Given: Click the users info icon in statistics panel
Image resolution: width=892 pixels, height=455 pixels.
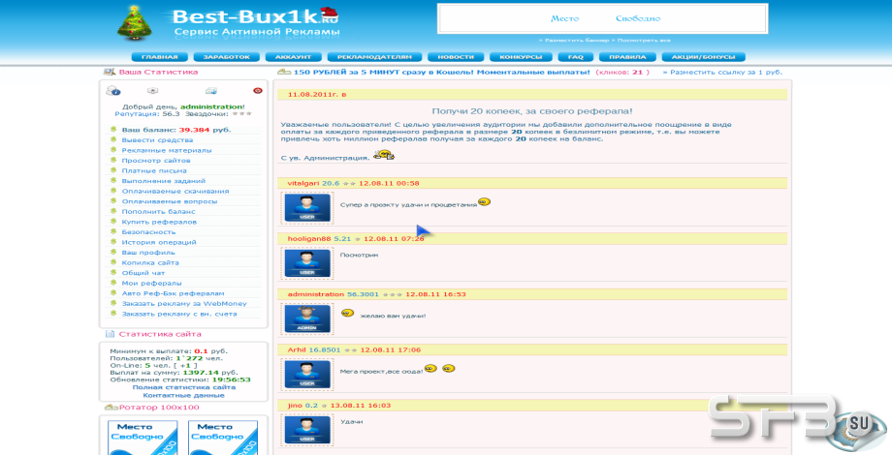Looking at the screenshot, I should [x=112, y=90].
